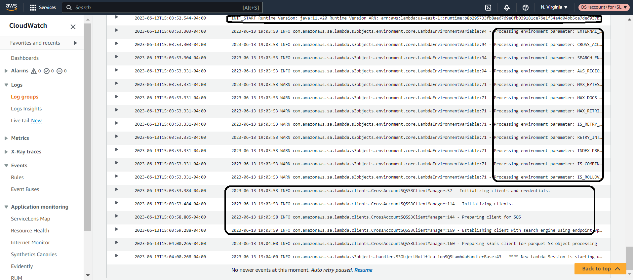This screenshot has height=280, width=633.
Task: Open Resource Health
Action: pyautogui.click(x=30, y=231)
